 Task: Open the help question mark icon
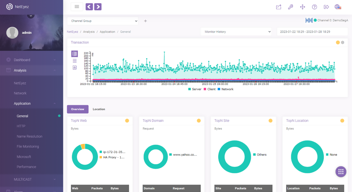pyautogui.click(x=315, y=7)
